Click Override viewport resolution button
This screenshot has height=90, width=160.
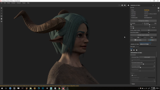click(x=143, y=35)
